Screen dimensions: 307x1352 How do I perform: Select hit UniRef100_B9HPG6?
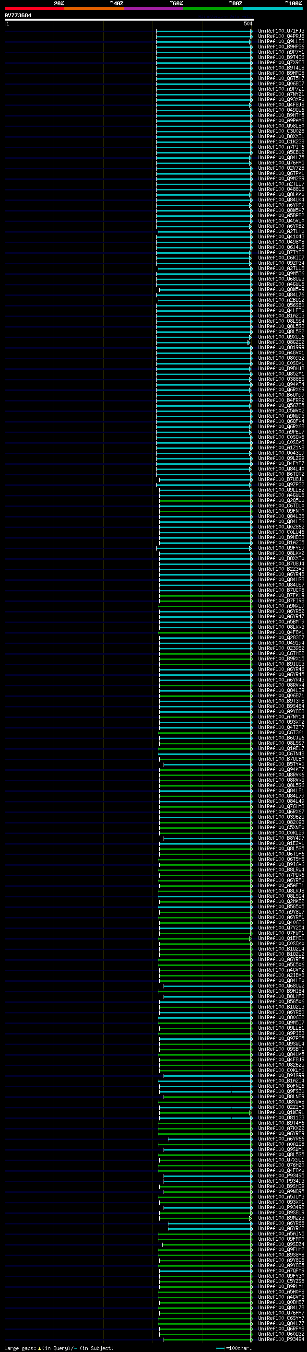[281, 47]
